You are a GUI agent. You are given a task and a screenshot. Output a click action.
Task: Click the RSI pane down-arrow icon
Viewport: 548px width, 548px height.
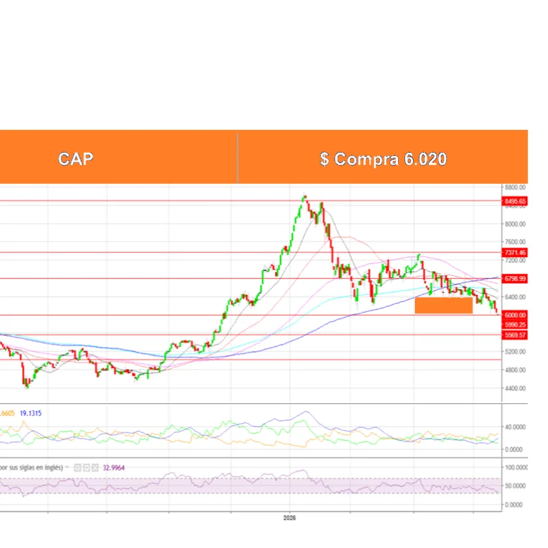click(86, 468)
